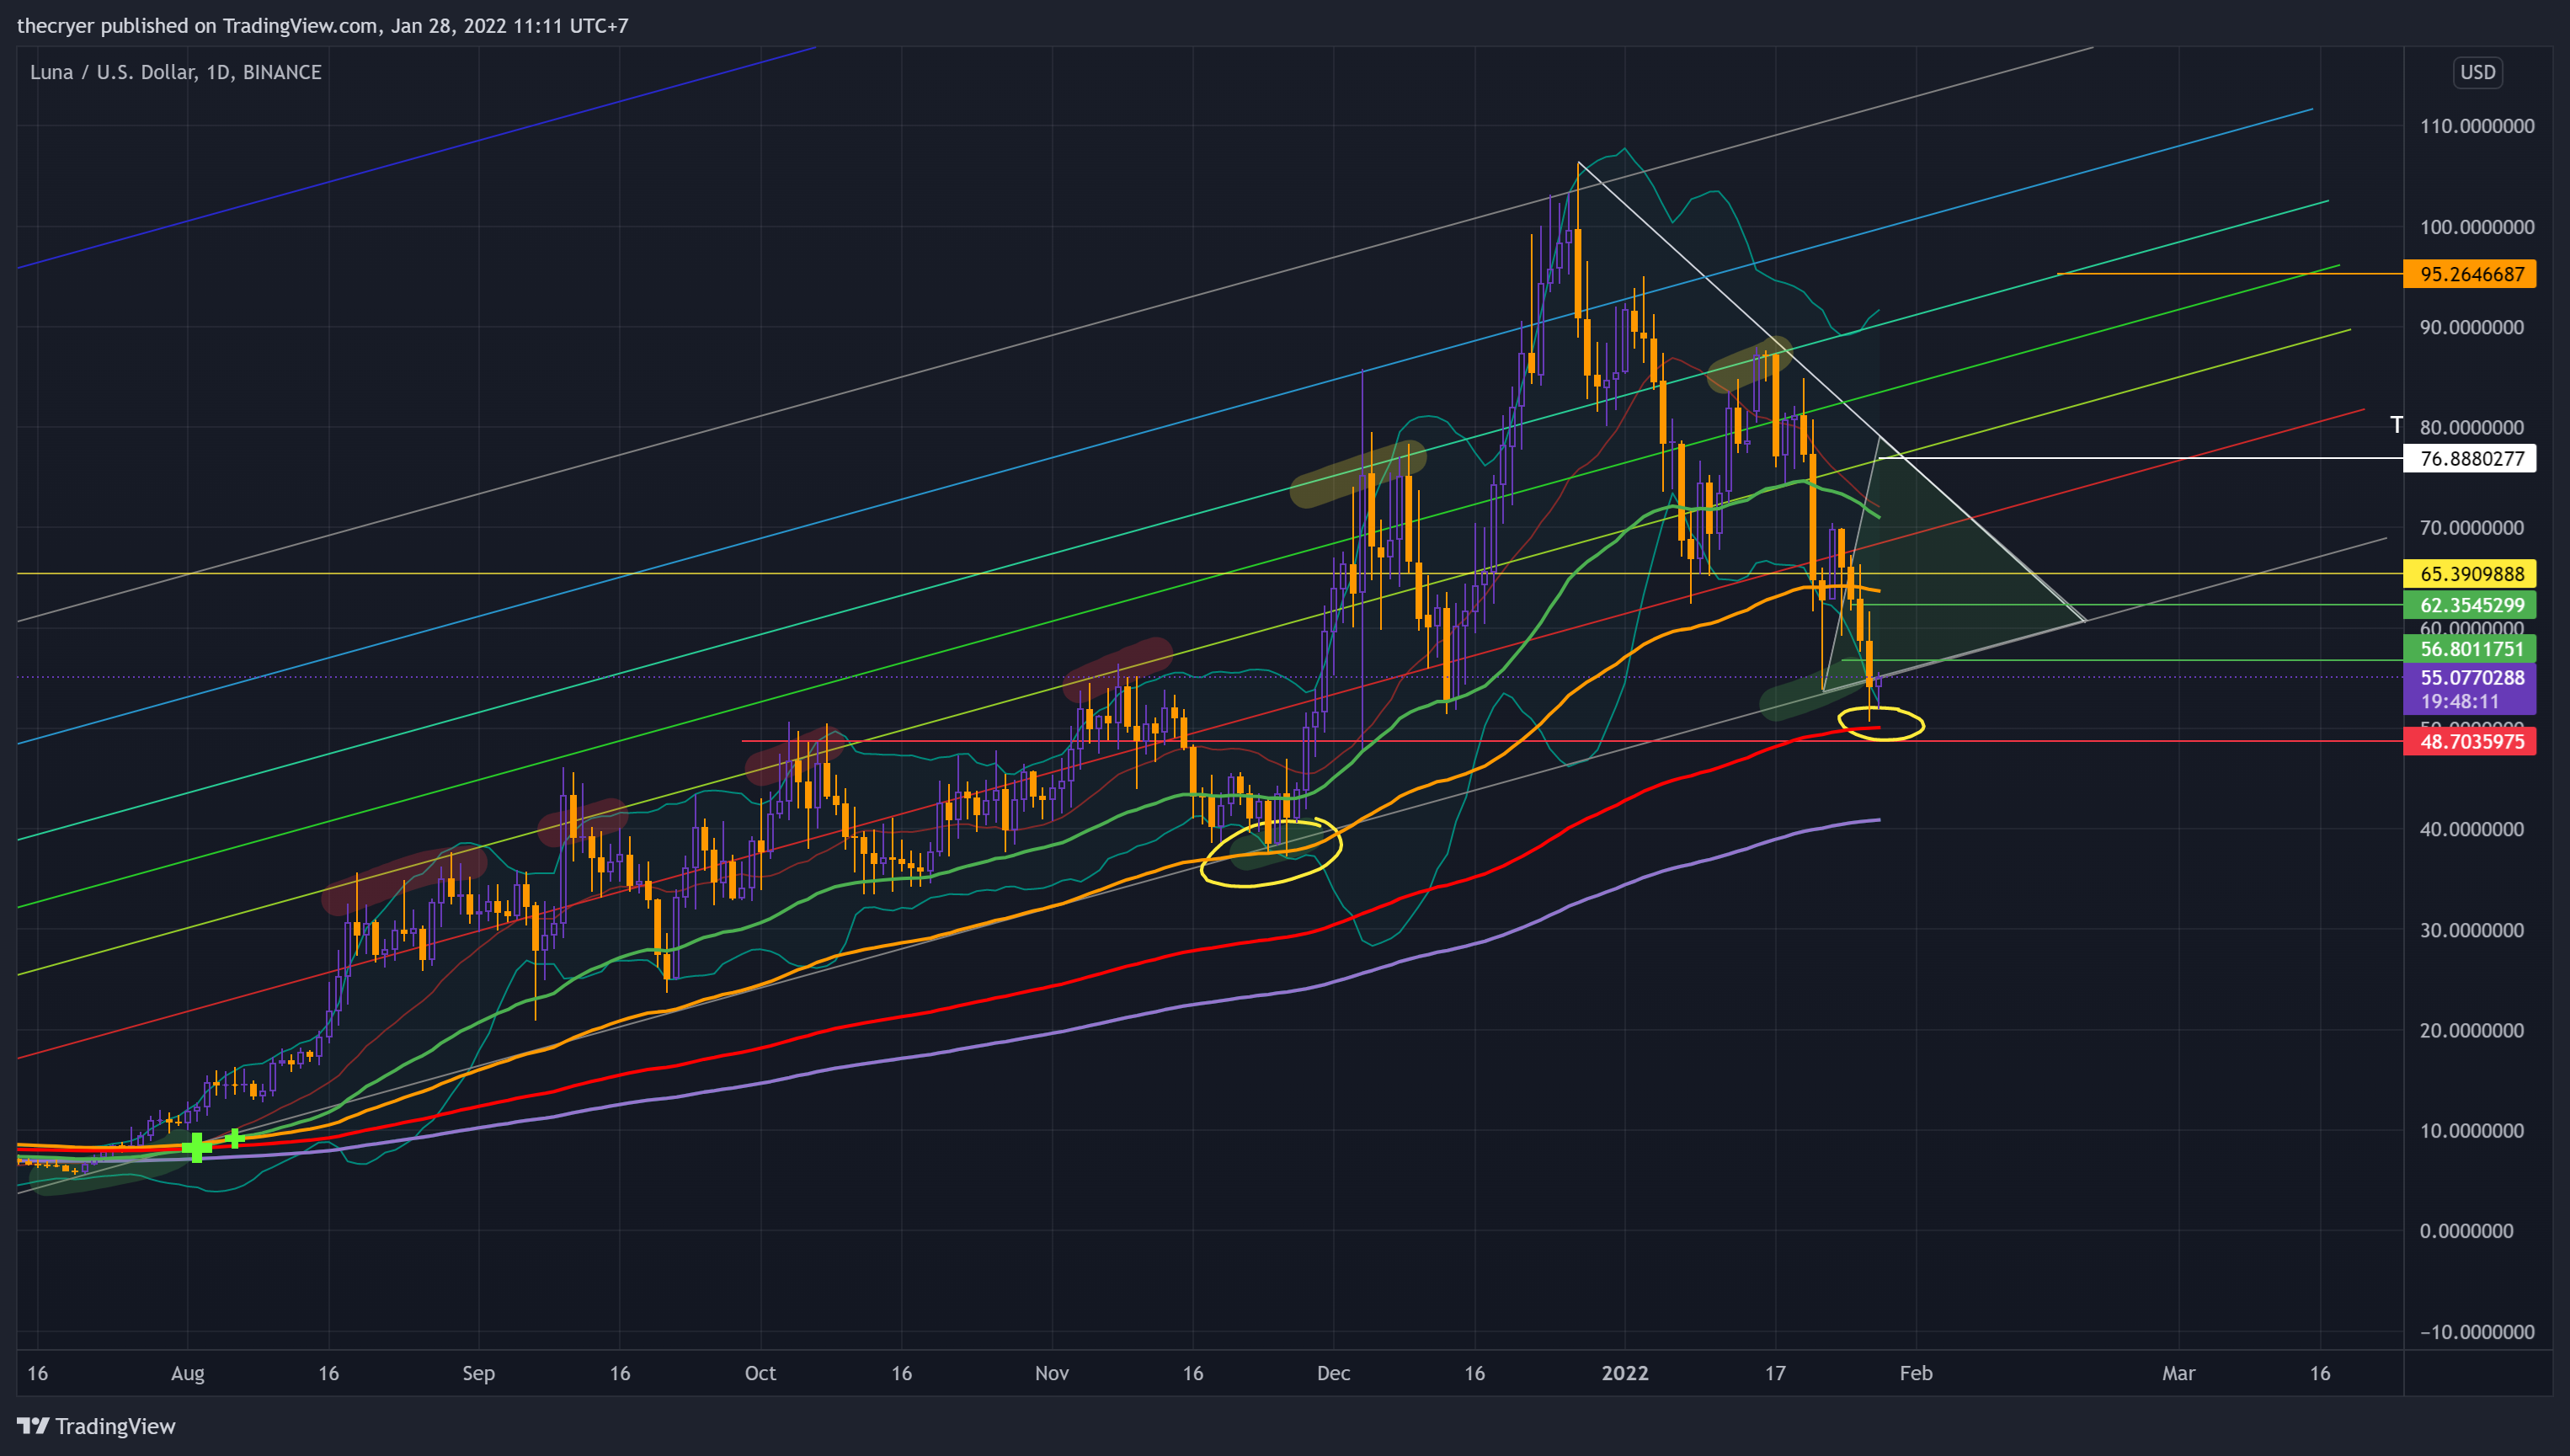Click the Mar label on time axis
2570x1456 pixels.
(2178, 1373)
